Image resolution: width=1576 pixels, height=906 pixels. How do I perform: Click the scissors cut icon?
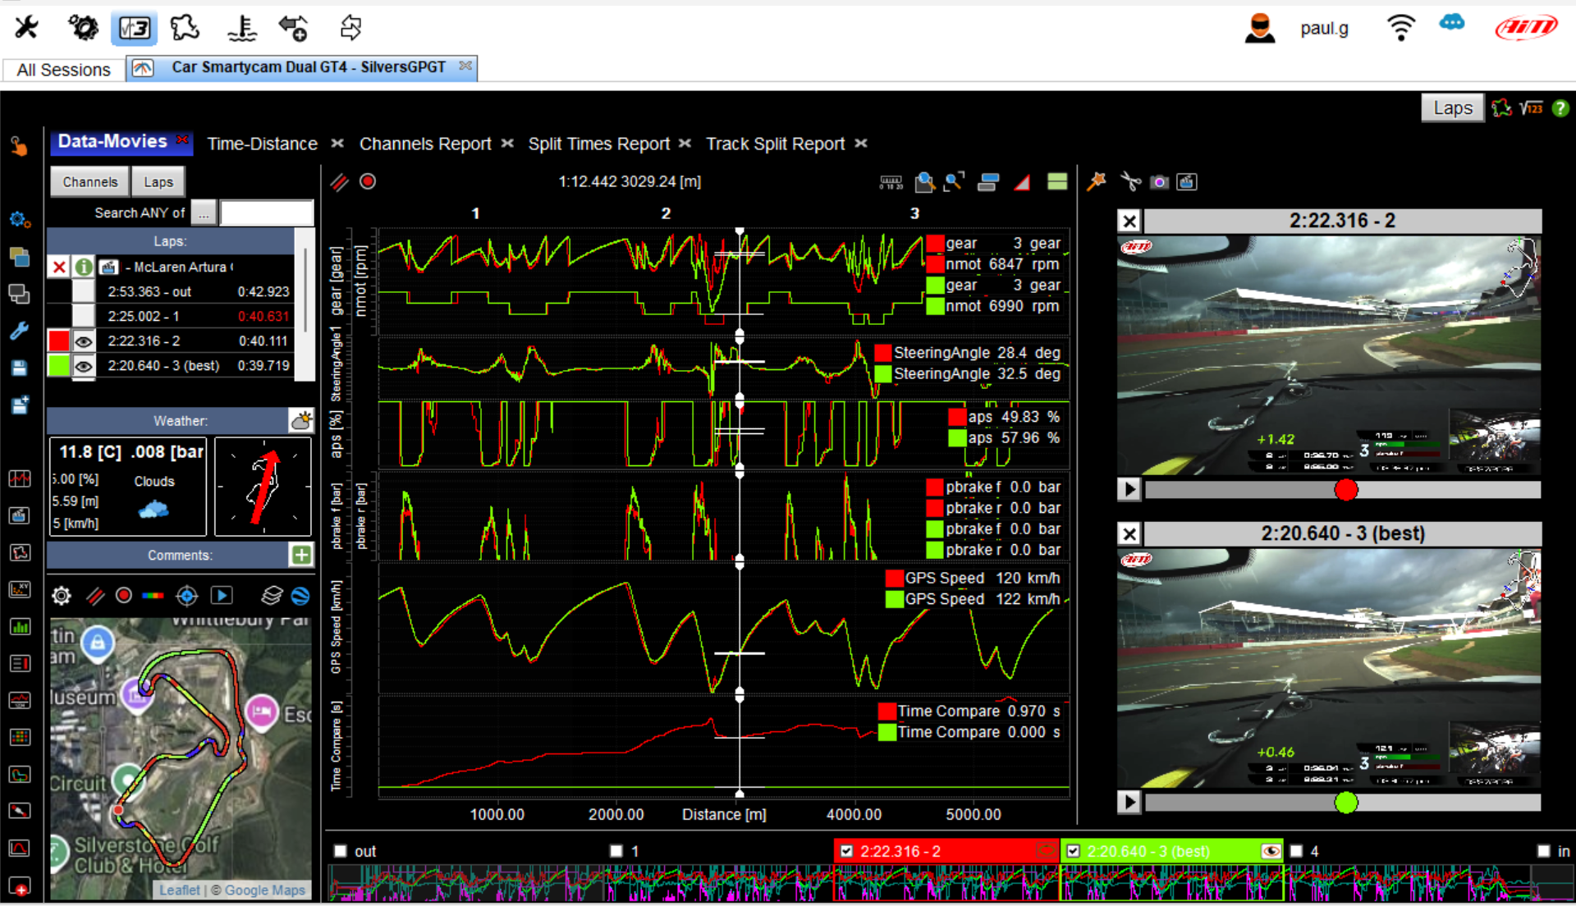click(x=1131, y=181)
